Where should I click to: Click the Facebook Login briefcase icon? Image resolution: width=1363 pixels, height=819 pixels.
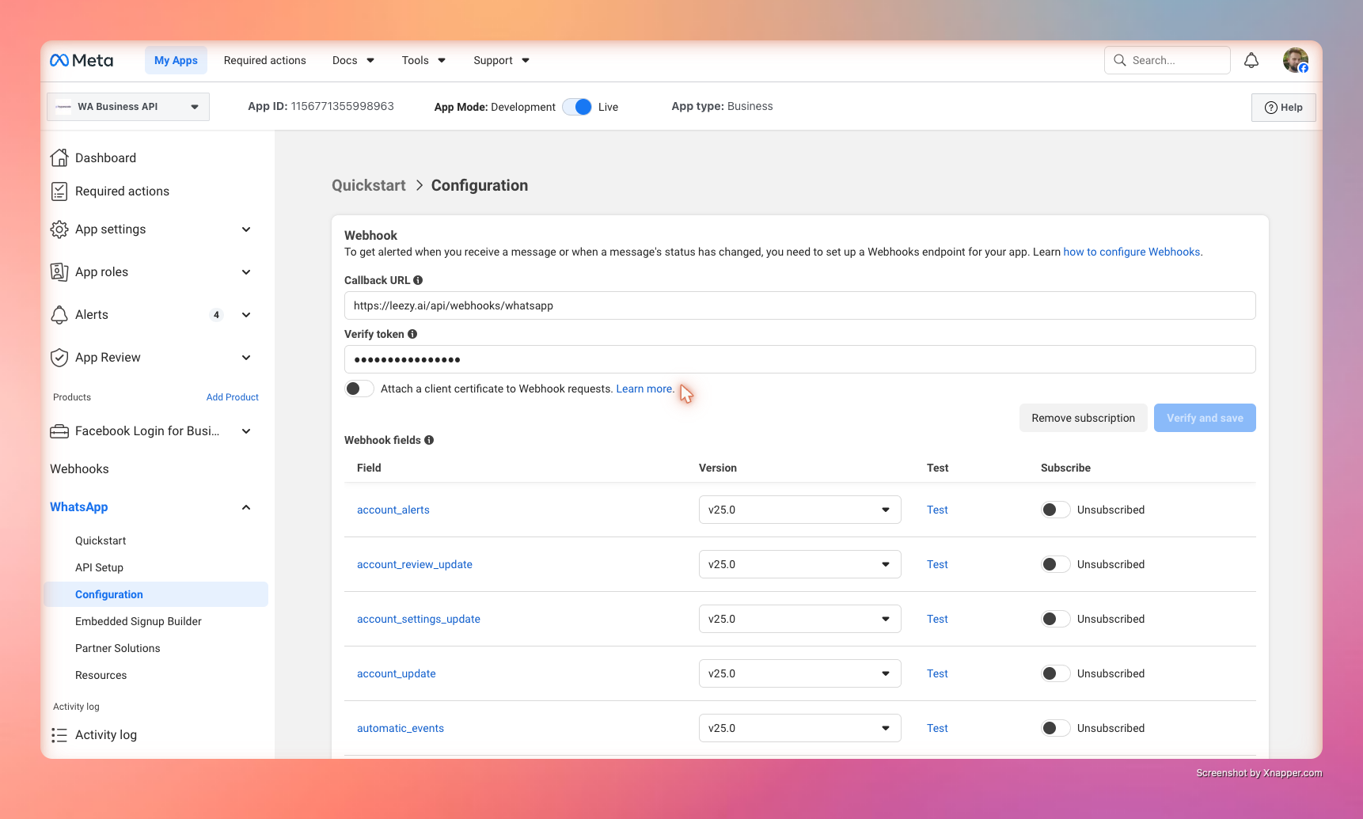(59, 431)
